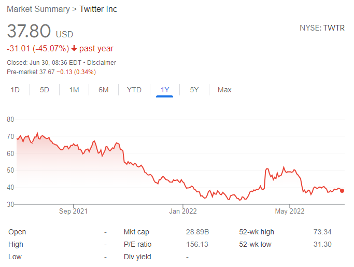Image resolution: width=354 pixels, height=267 pixels.
Task: Click the red endpoint dot on chart
Action: 342,190
